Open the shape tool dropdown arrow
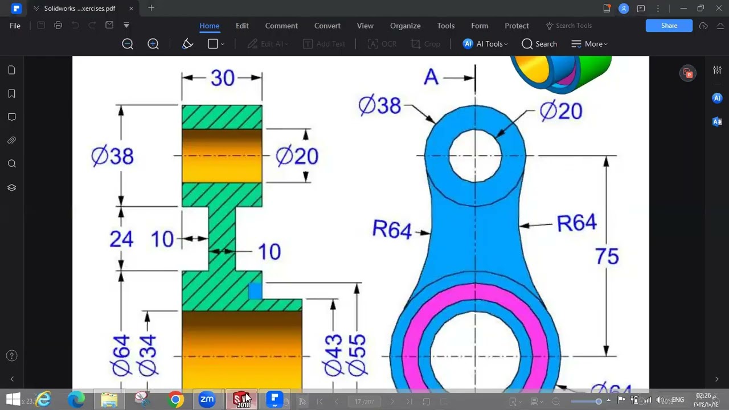The width and height of the screenshot is (729, 410). (222, 44)
